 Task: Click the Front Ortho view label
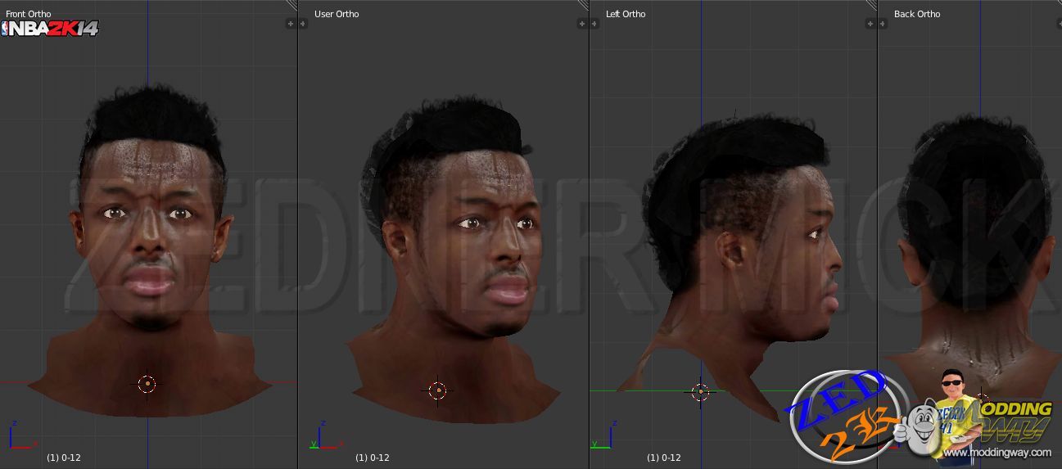(x=28, y=14)
